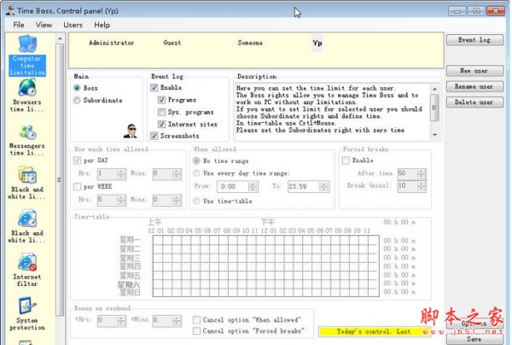This screenshot has height=345, width=512.
Task: Click the boss avatar with sunglasses
Action: pos(131,131)
